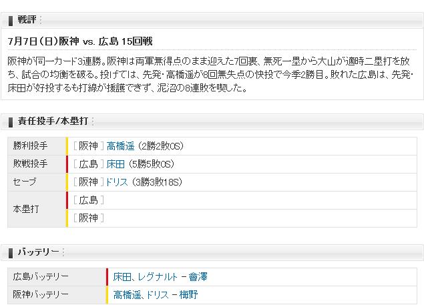Open winning pitcher link 高橋遥
This screenshot has height=305, width=424.
[120, 146]
